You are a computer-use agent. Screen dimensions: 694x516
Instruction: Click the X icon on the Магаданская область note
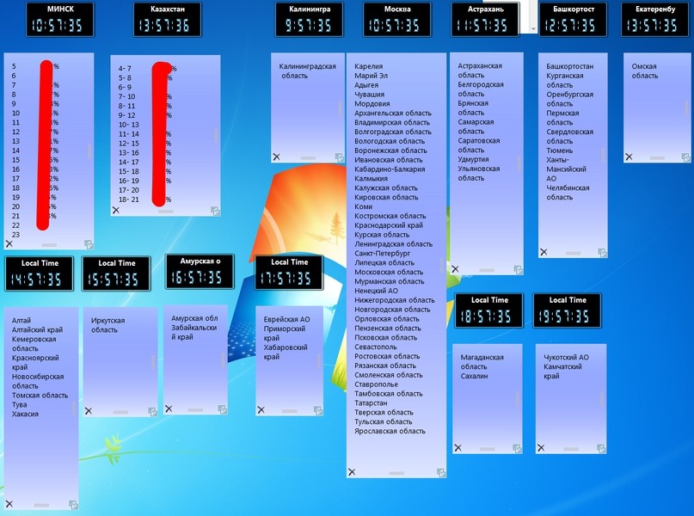(458, 448)
